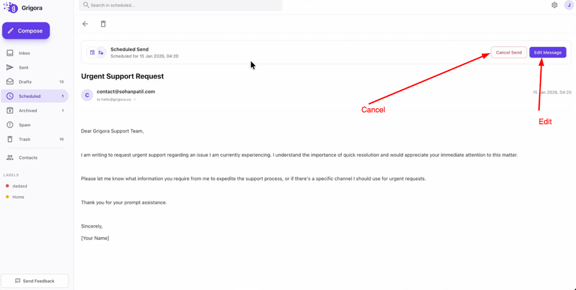Click 'Dear Grigora Support Team,' line
This screenshot has width=576, height=290.
click(113, 131)
